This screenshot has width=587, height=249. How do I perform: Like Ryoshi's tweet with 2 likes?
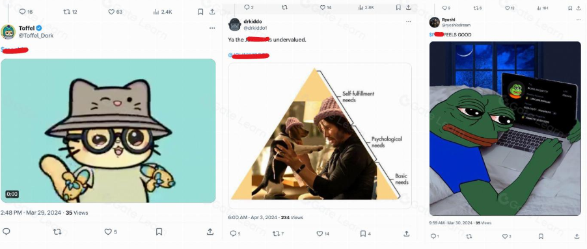point(506,236)
